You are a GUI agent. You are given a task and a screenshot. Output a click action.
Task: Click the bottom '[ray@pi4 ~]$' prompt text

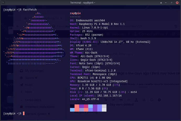pyautogui.click(x=12, y=113)
